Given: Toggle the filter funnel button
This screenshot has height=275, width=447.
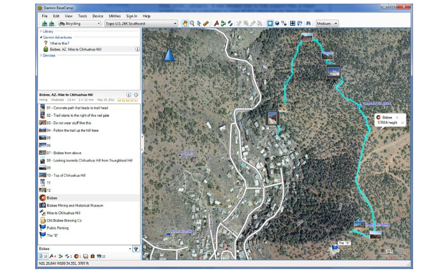Looking at the screenshot, I should click(x=136, y=249).
